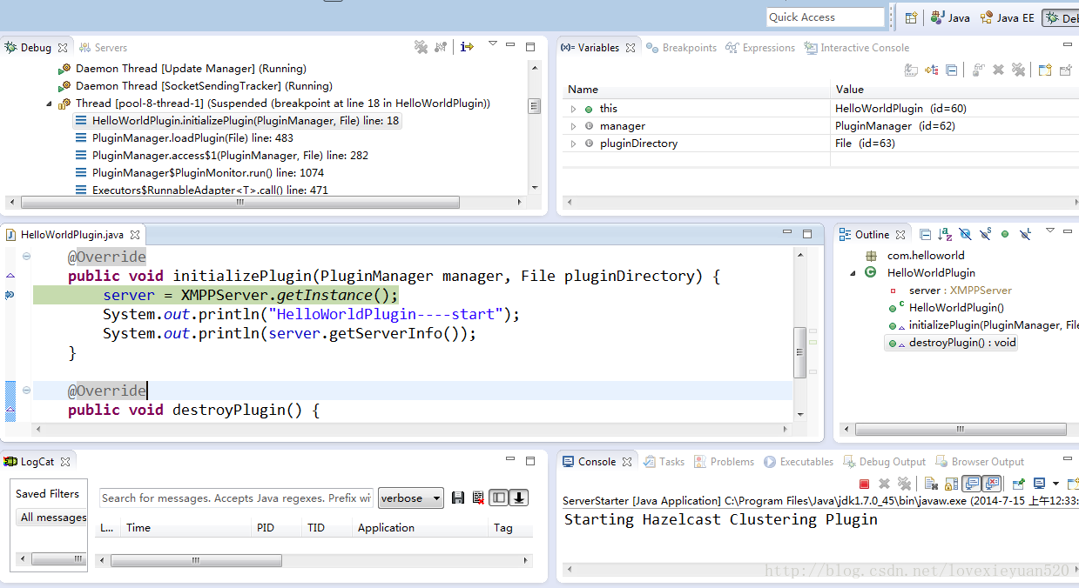Close the HelloWorldPlugin.java editor tab
1079x588 pixels.
click(135, 235)
